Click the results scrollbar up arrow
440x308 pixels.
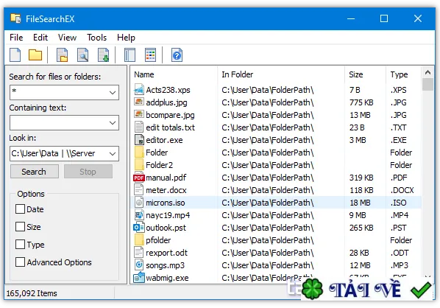[427, 72]
